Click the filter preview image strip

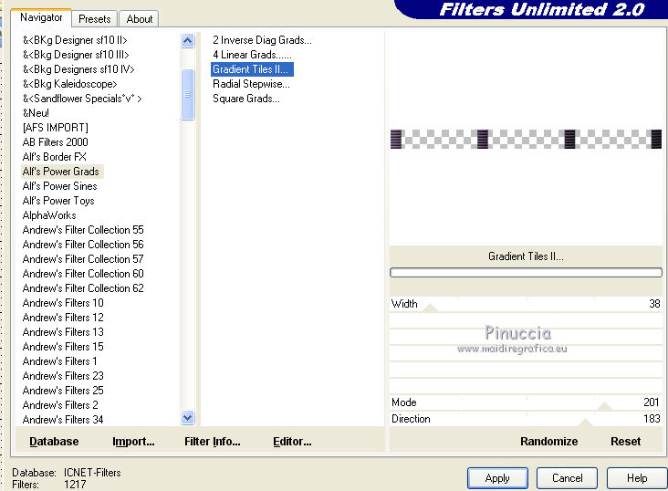[x=526, y=139]
